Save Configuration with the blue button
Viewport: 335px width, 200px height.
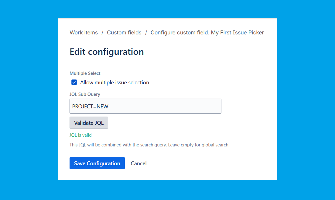point(97,163)
